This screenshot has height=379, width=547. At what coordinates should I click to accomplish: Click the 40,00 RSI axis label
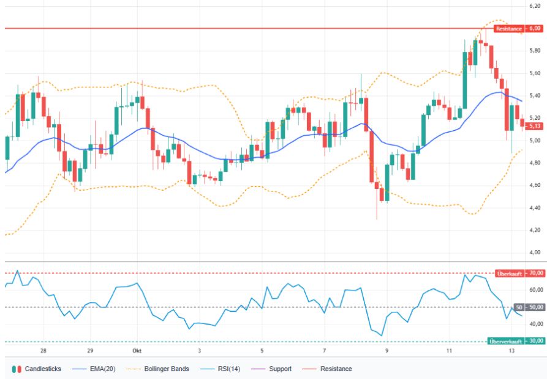click(536, 324)
